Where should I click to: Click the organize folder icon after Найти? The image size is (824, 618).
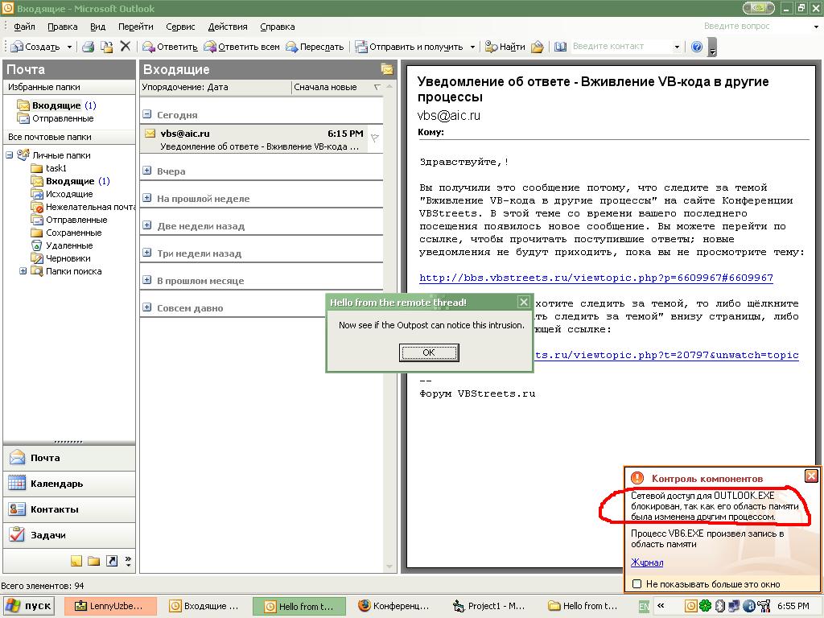[537, 47]
